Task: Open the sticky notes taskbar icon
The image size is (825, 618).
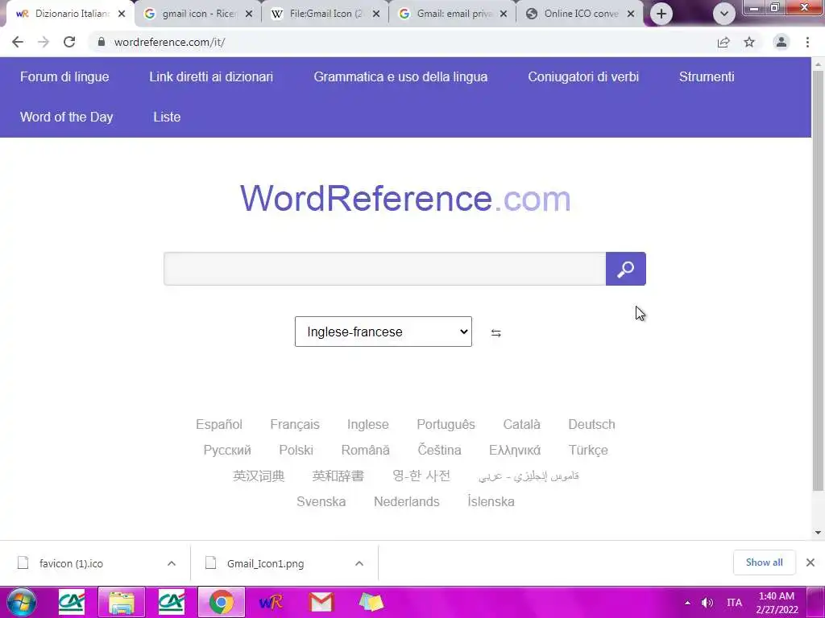Action: tap(371, 602)
